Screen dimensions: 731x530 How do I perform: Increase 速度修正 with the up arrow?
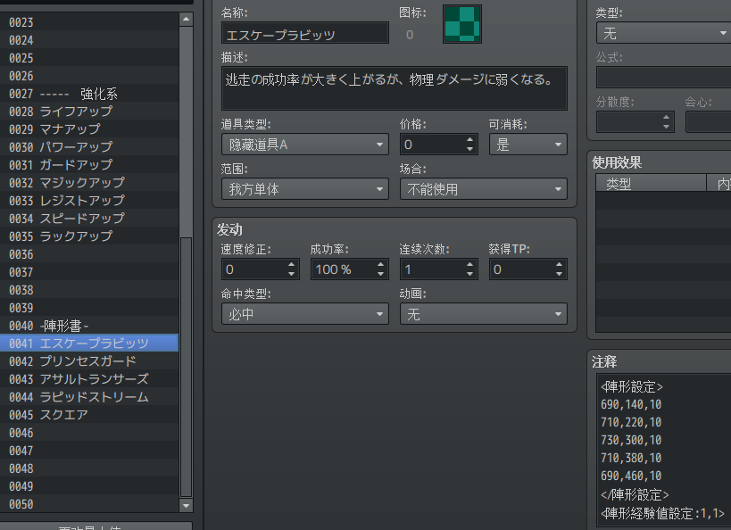291,264
